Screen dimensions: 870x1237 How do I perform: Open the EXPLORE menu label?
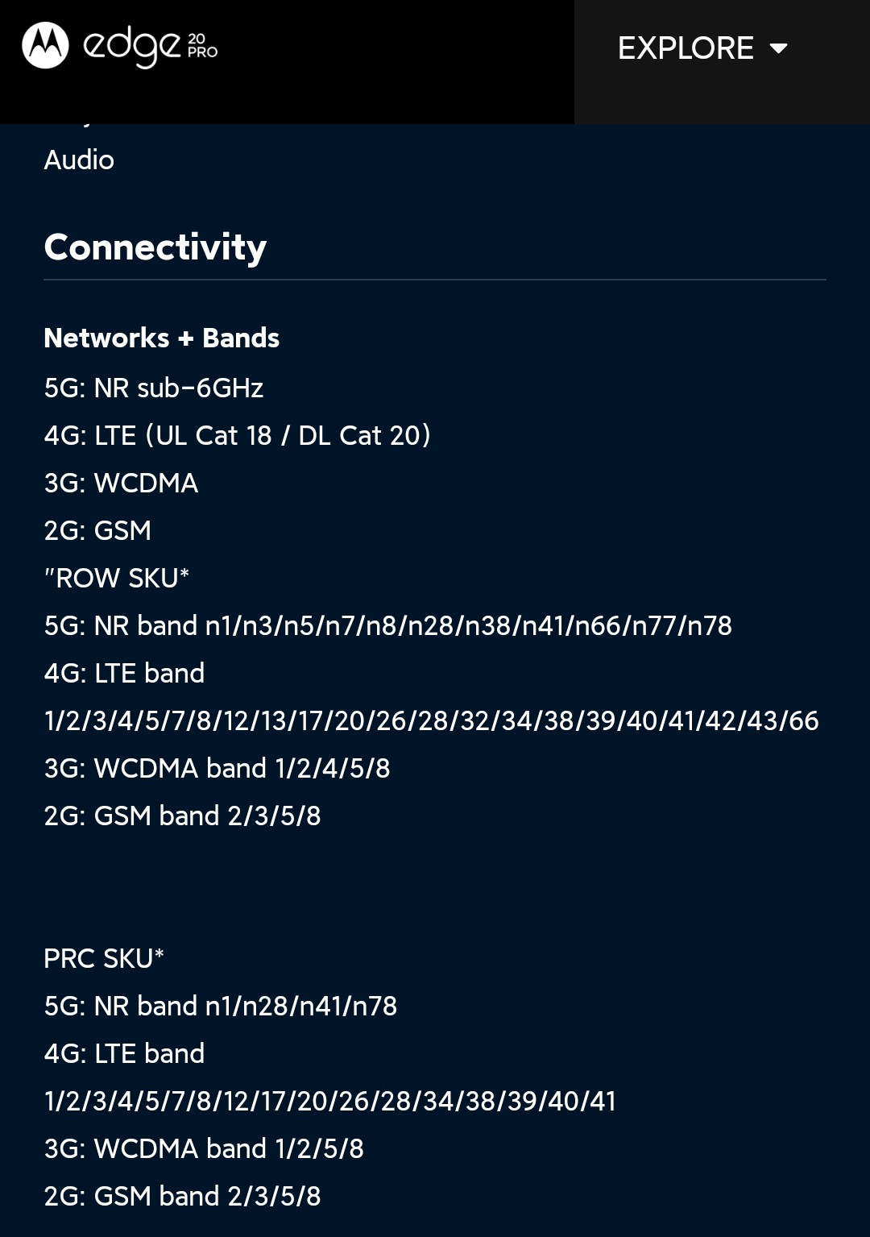(x=686, y=48)
